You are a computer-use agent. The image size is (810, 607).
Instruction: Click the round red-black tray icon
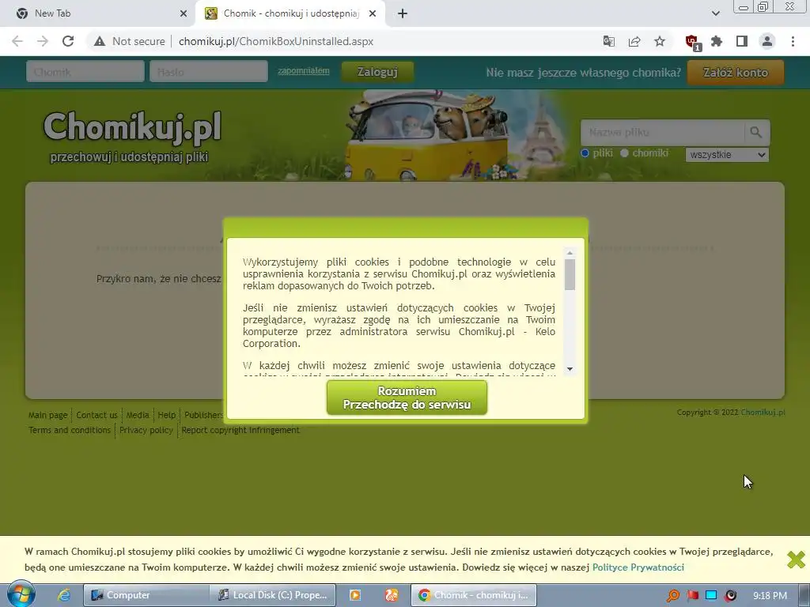(x=730, y=596)
